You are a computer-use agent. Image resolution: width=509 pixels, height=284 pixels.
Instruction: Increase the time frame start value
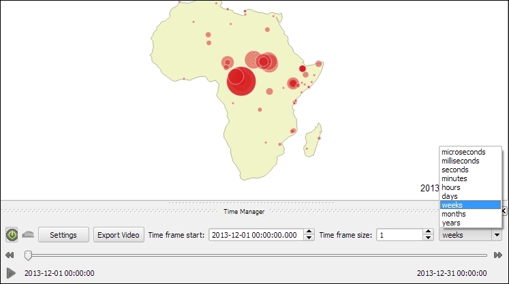point(309,232)
